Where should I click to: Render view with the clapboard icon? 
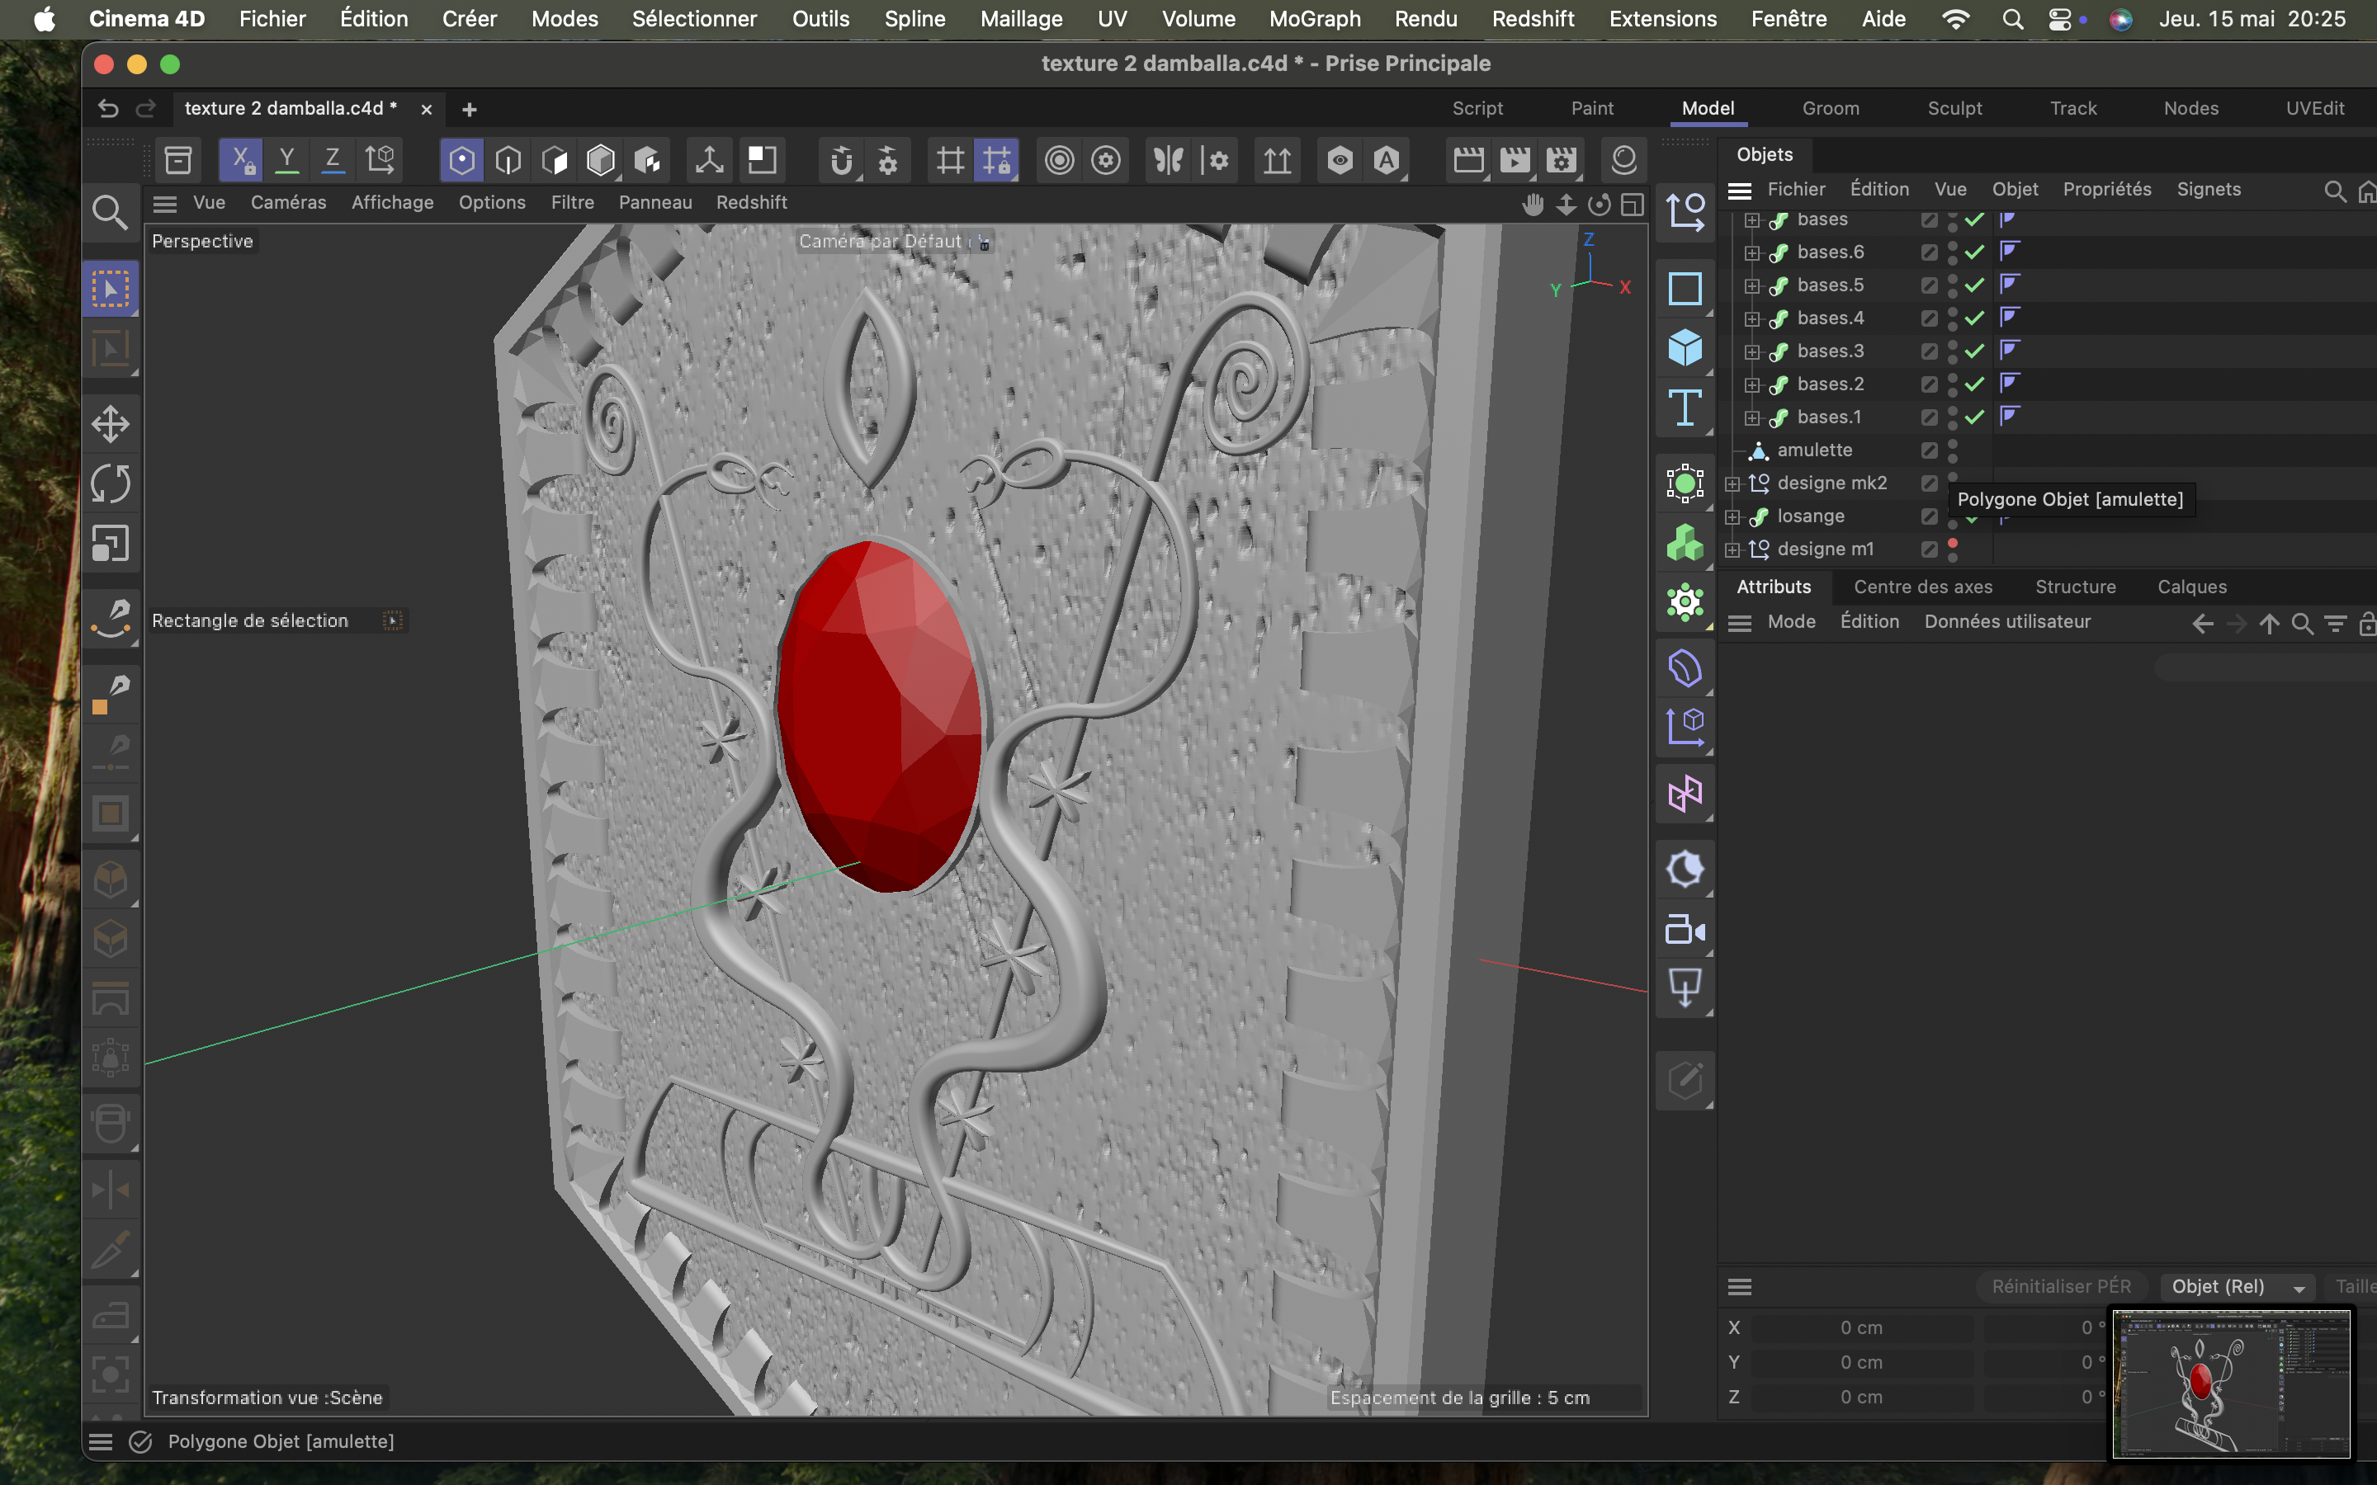click(x=1468, y=159)
